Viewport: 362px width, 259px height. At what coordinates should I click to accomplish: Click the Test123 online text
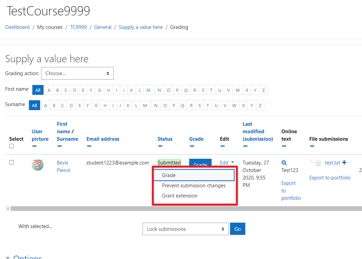[x=290, y=170]
